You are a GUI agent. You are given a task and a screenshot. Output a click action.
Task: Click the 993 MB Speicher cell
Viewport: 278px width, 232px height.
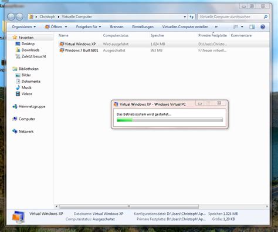[157, 51]
